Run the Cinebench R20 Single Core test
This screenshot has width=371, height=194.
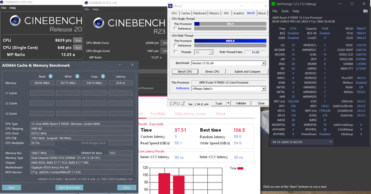pos(78,48)
